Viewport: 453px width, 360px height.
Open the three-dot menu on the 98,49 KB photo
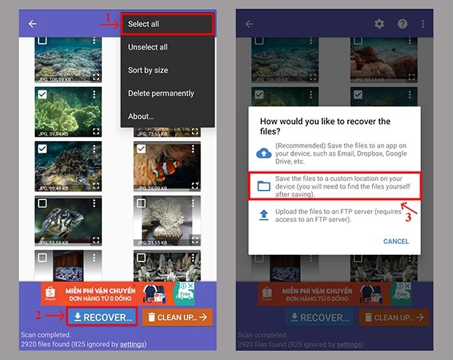pyautogui.click(x=94, y=149)
